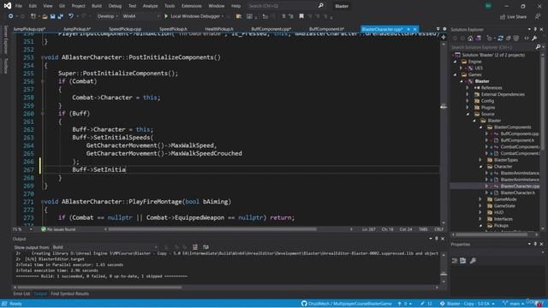Click the repository name in status bar
The image size is (548, 308).
350,304
